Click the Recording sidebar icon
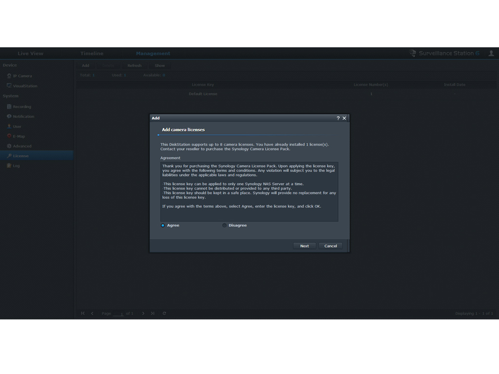This screenshot has width=499, height=374. click(9, 107)
